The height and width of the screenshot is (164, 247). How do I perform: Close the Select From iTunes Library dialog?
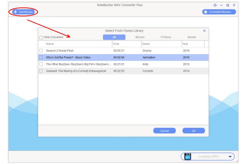point(204,31)
